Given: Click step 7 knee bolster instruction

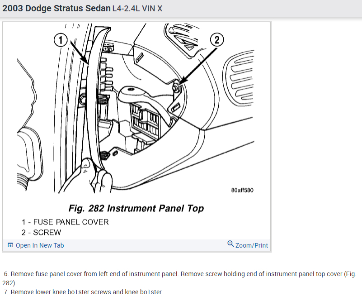Looking at the screenshot, I should (x=83, y=292).
